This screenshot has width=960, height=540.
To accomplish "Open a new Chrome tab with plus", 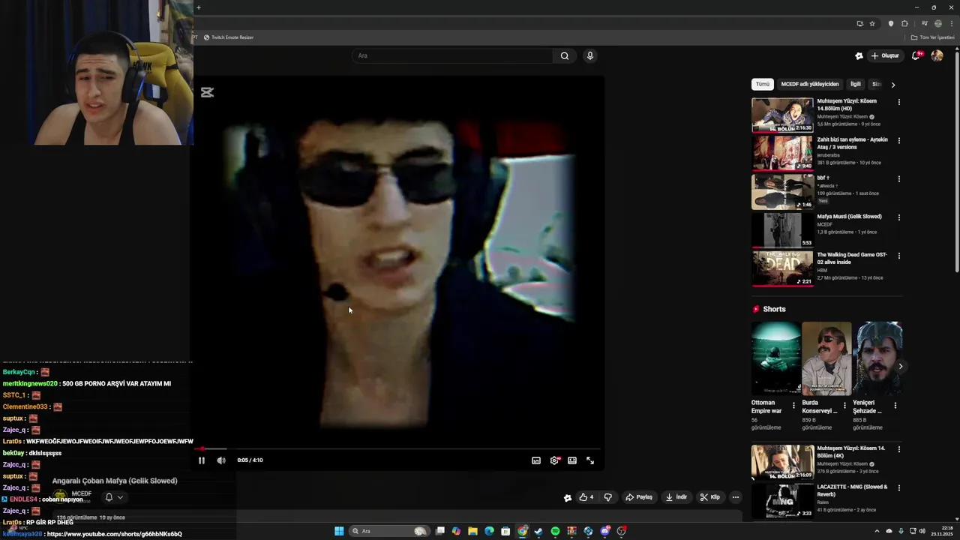I will [198, 7].
